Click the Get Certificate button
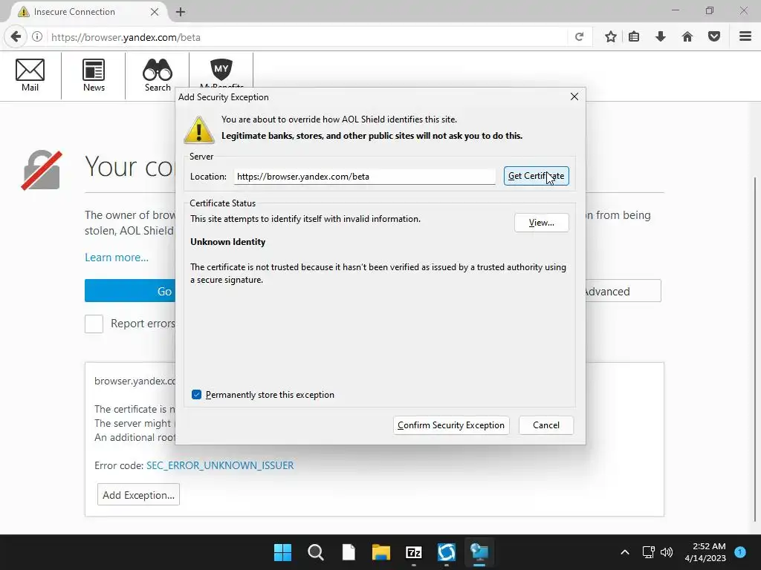The image size is (761, 570). [x=537, y=176]
